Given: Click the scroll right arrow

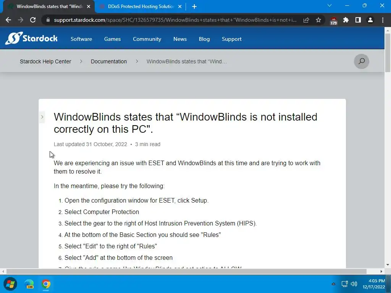Looking at the screenshot, I should coord(381,271).
